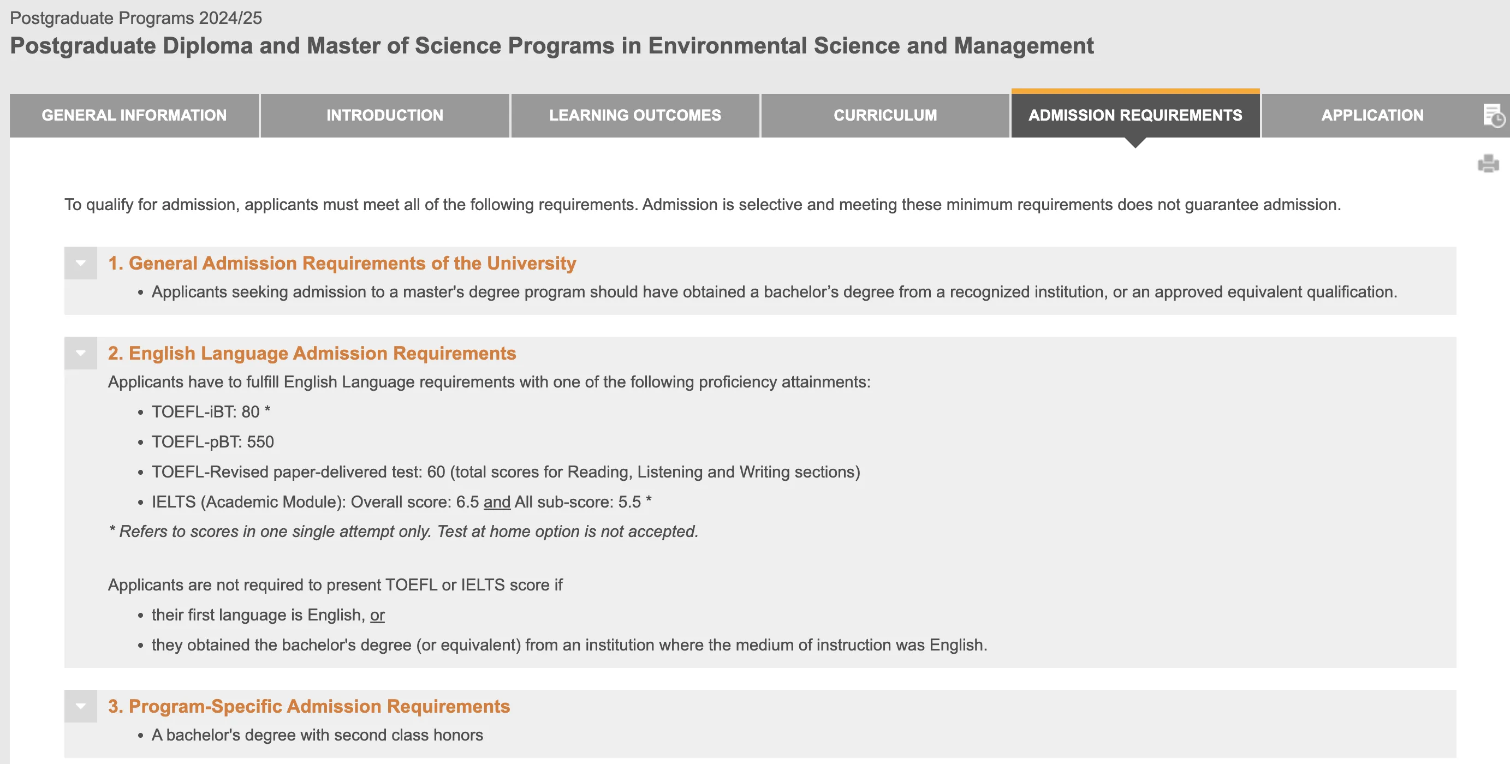This screenshot has height=764, width=1510.
Task: Select the Curriculum tab
Action: (x=885, y=116)
